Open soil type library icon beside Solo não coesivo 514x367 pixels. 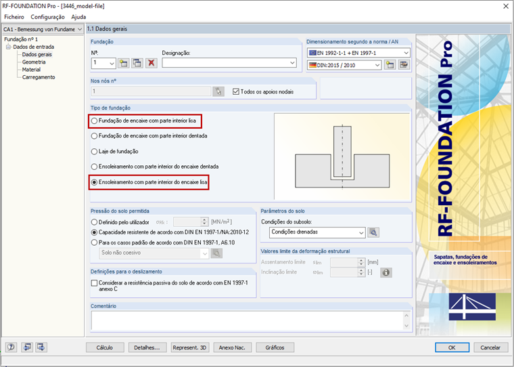coord(216,253)
